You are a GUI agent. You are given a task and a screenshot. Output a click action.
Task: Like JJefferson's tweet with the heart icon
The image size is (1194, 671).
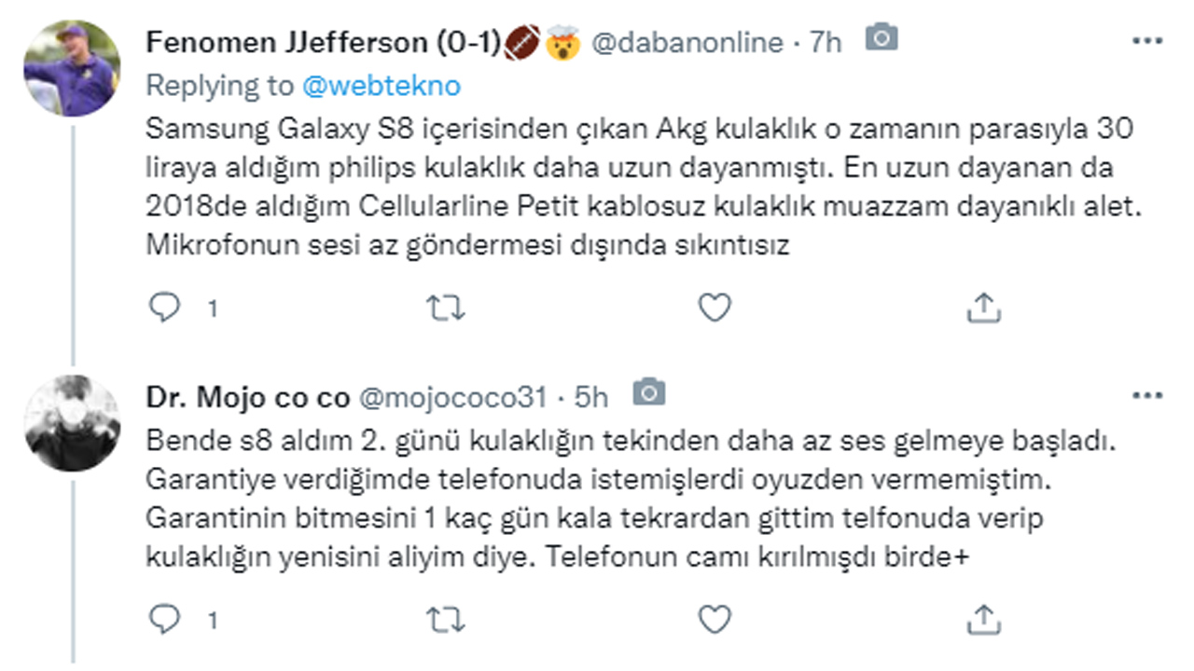713,307
